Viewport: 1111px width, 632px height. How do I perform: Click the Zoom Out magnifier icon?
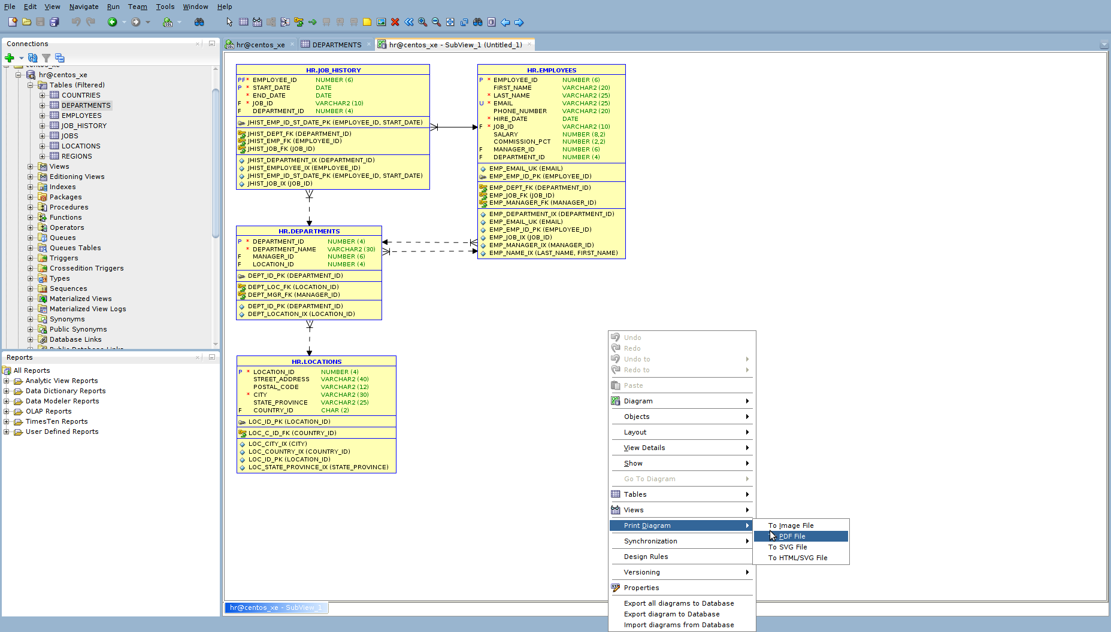436,22
